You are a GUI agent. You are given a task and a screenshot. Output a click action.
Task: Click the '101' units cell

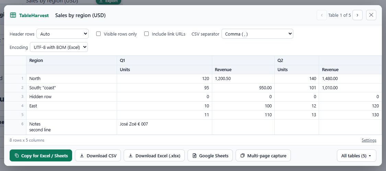[x=296, y=88]
